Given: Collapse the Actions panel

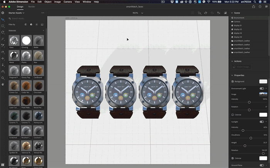Looking at the screenshot, I should [x=232, y=61].
